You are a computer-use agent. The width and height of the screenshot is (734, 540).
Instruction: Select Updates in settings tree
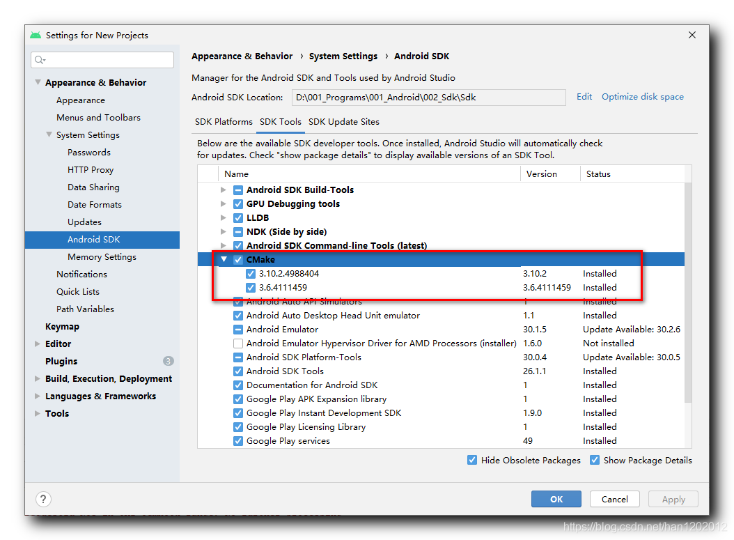point(84,222)
